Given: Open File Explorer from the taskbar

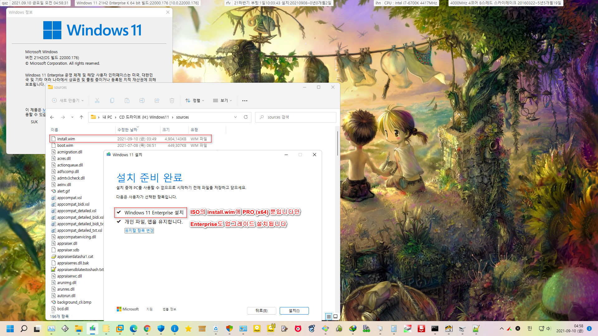Looking at the screenshot, I should coord(78,329).
